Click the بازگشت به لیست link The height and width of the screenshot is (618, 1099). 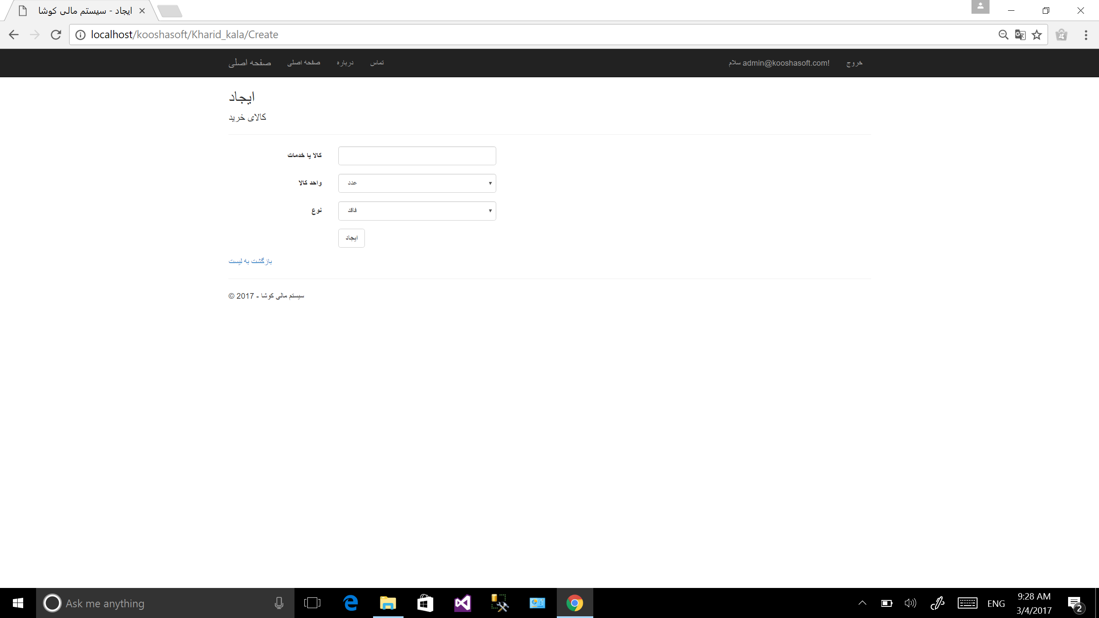(x=250, y=261)
